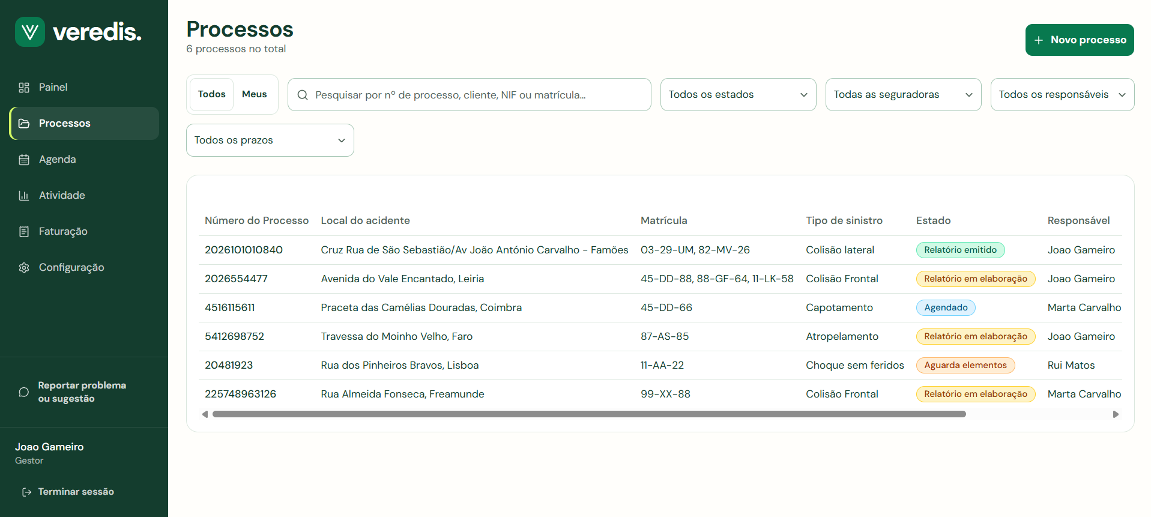1151x517 pixels.
Task: Click the matrícula 99-XX-88 cell
Action: 665,395
